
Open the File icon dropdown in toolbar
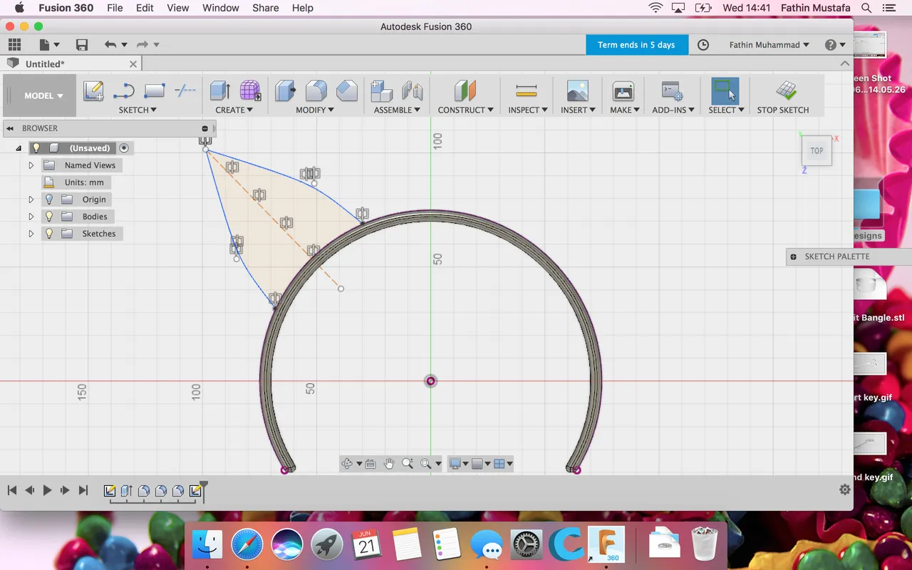[x=49, y=45]
